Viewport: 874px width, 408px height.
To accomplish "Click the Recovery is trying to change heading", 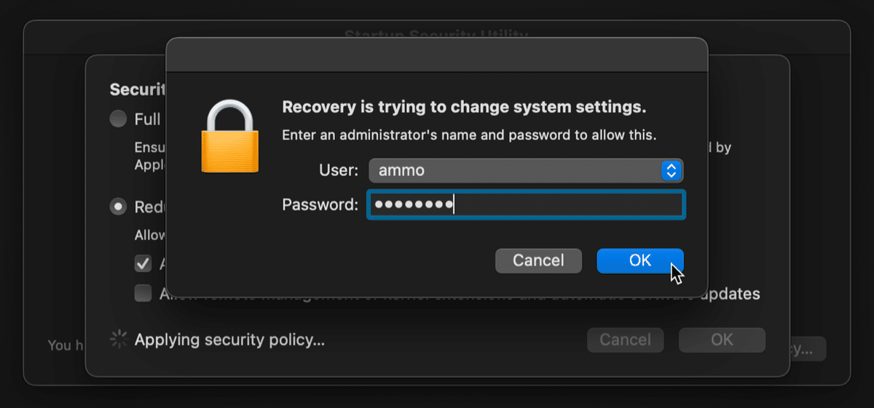I will pos(464,108).
